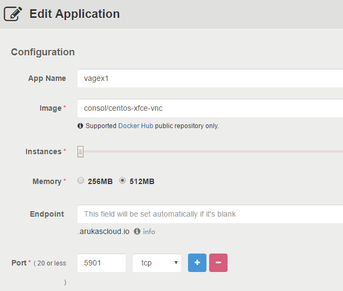Select the 256MB memory radio button
Viewport: 343px width, 291px height.
[x=81, y=181]
